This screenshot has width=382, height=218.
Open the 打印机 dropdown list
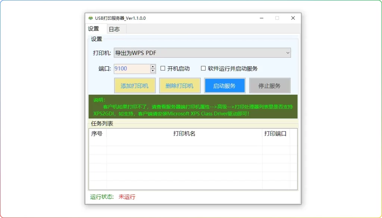[202, 53]
